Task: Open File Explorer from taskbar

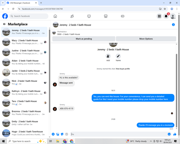Action: click(x=58, y=141)
